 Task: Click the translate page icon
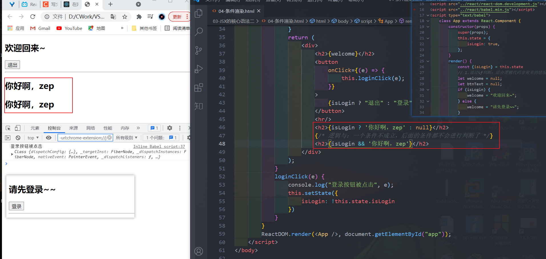click(x=113, y=17)
